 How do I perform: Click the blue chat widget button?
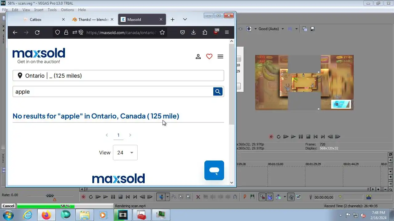click(x=214, y=170)
